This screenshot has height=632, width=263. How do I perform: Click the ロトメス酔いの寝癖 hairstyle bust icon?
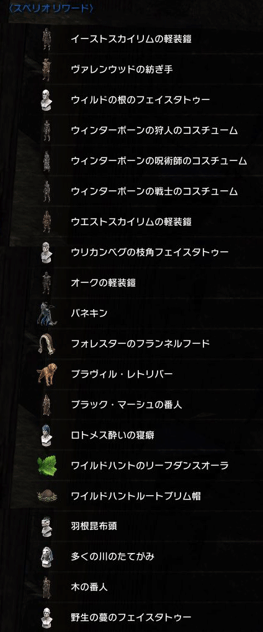(x=47, y=435)
